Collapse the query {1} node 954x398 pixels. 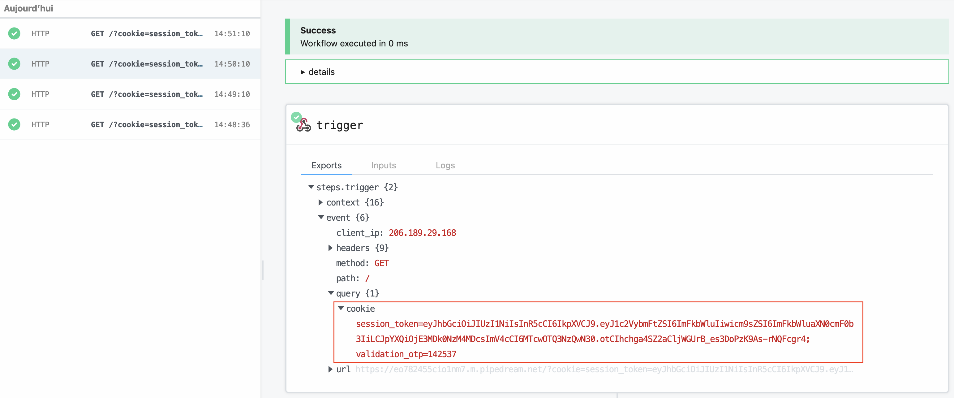point(331,293)
